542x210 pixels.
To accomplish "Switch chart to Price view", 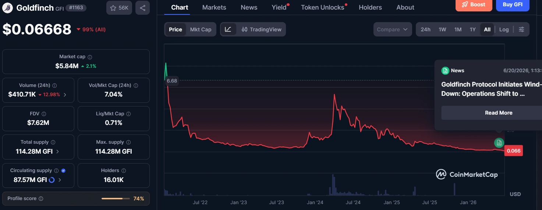I will (175, 29).
